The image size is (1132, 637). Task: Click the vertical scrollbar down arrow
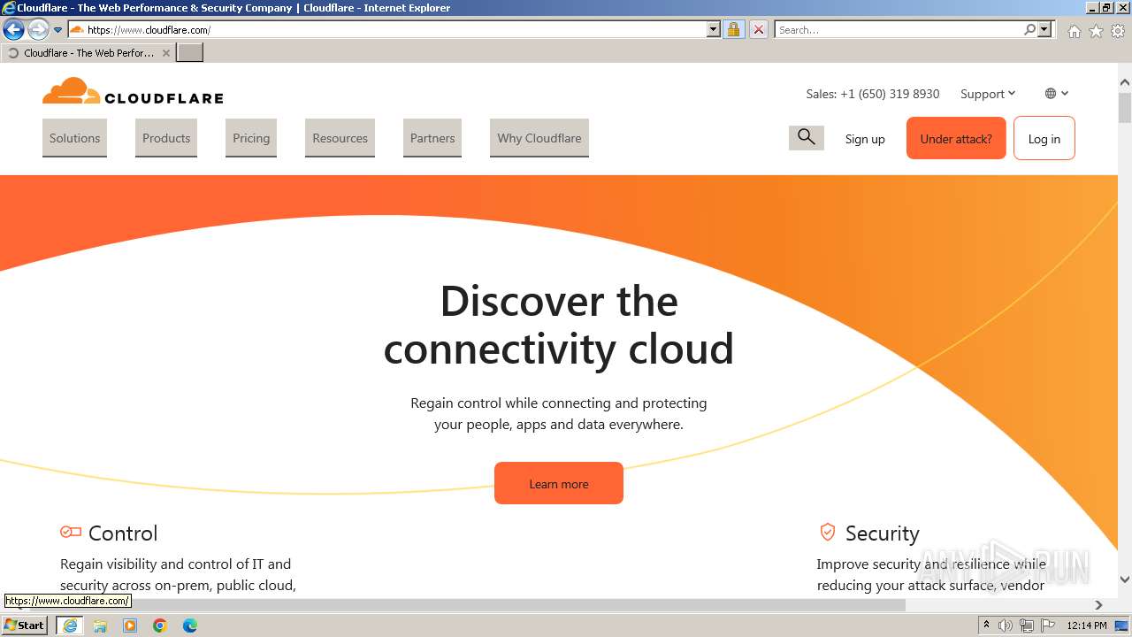pos(1125,579)
